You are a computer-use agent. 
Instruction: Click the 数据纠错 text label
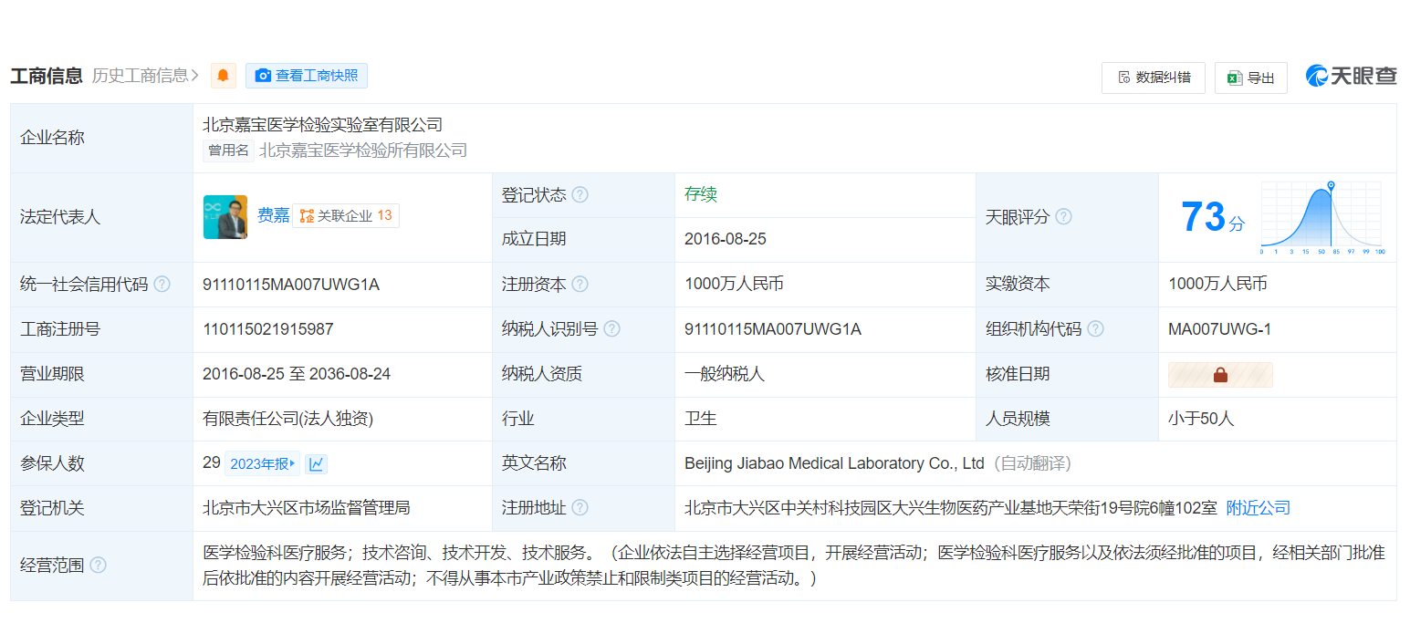point(1164,78)
